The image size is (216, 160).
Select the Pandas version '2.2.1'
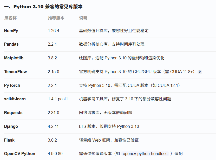pyautogui.click(x=52, y=44)
